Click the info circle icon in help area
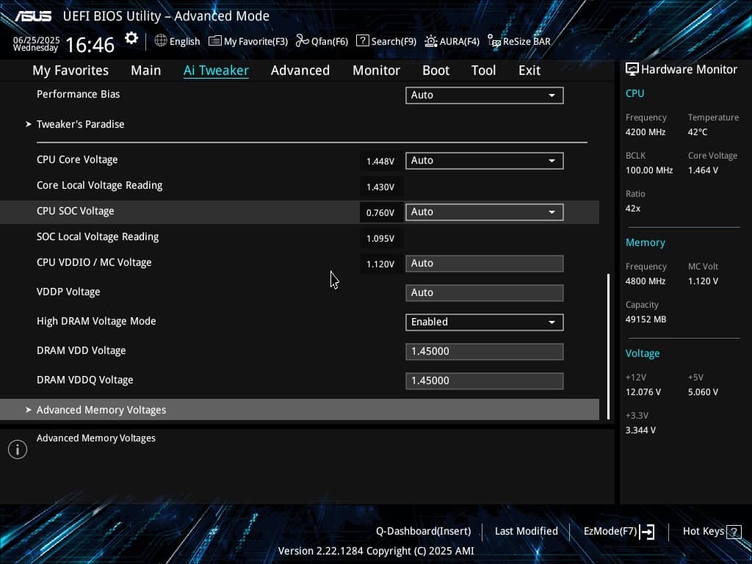 tap(18, 449)
